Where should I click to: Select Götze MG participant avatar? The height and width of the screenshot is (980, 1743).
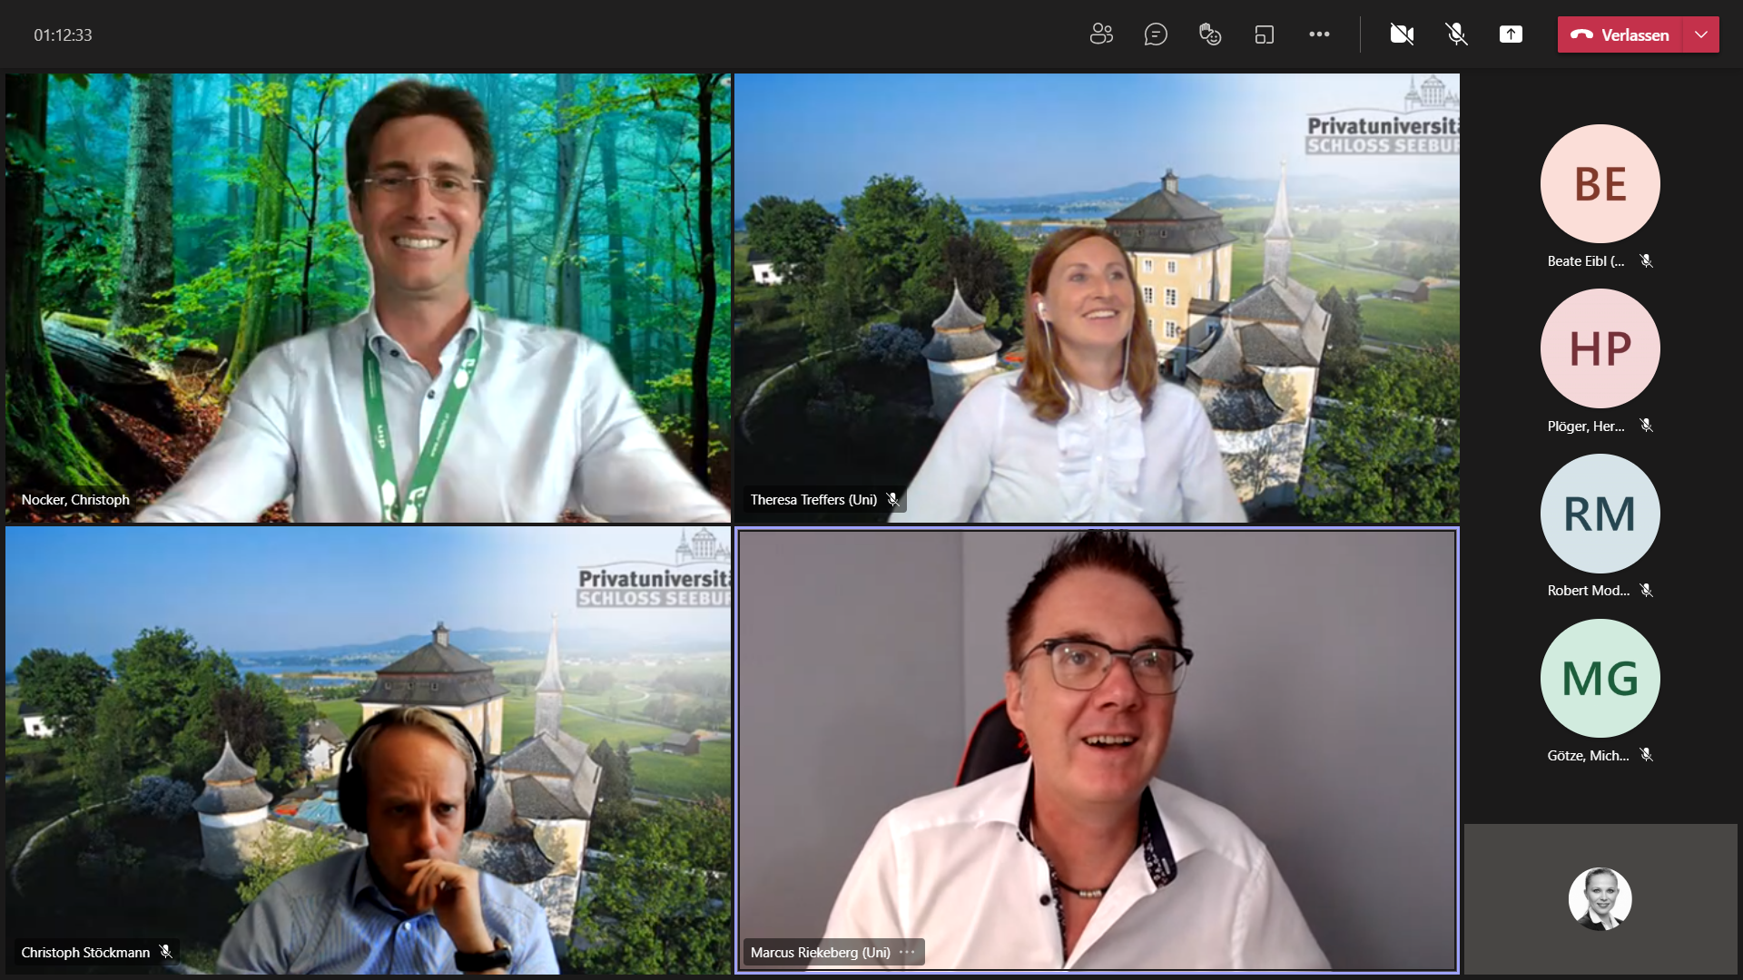(1600, 678)
